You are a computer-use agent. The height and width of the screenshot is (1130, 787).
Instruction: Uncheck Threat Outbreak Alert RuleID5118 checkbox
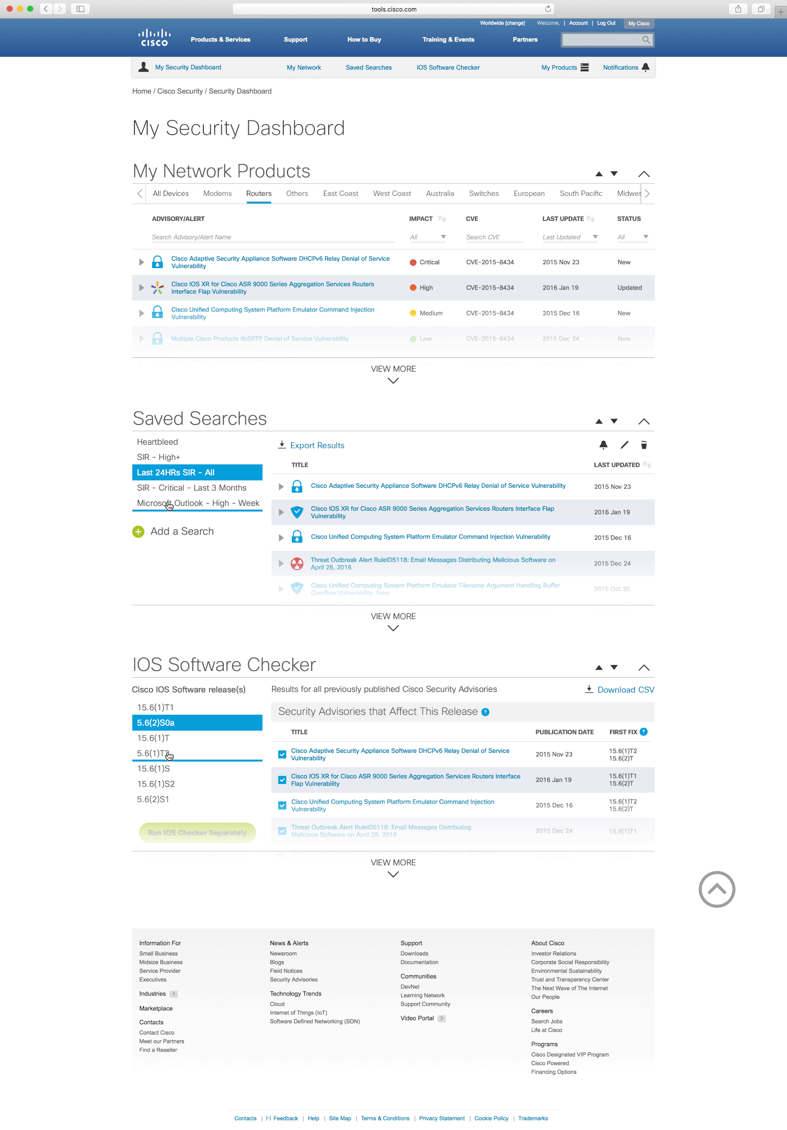click(282, 831)
